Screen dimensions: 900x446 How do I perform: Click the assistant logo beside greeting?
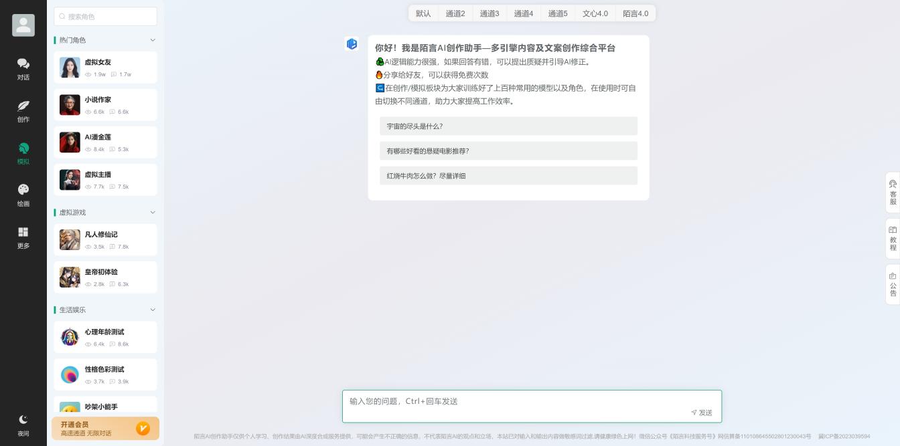(x=352, y=44)
